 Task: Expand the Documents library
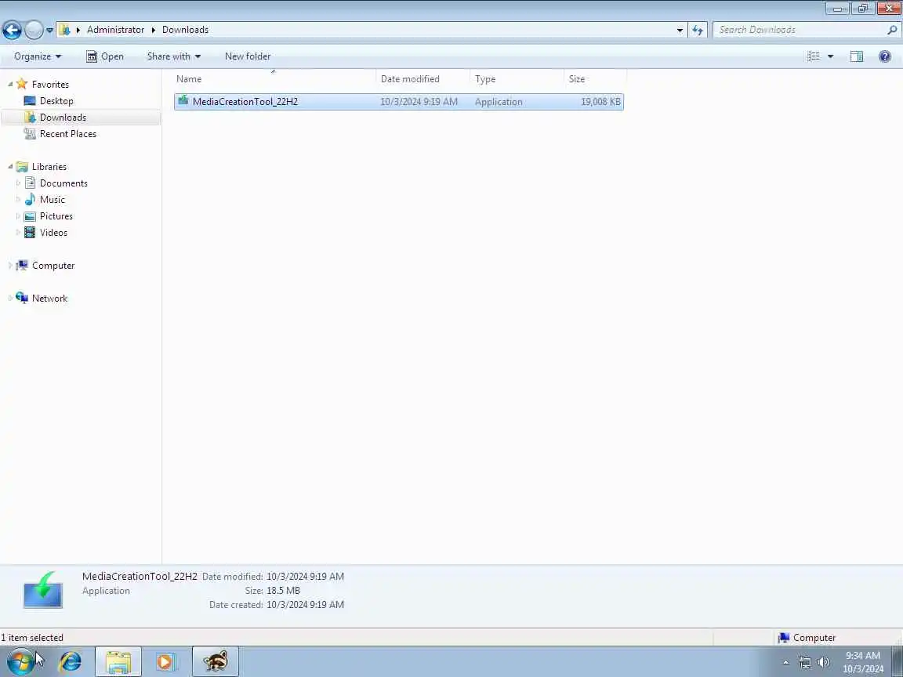pos(18,183)
